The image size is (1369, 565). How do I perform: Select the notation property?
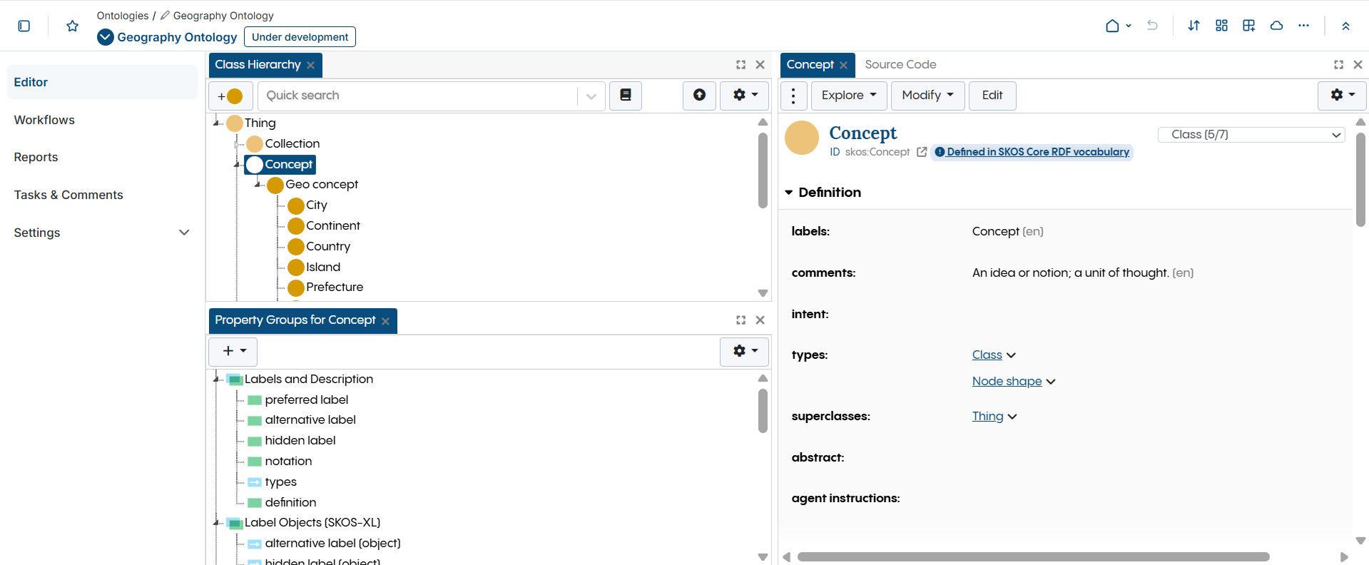pyautogui.click(x=288, y=462)
